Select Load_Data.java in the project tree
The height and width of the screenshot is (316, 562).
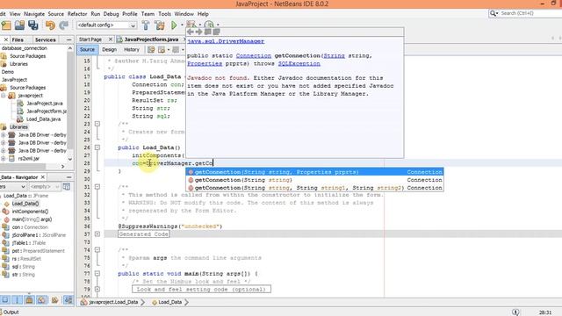[43, 119]
